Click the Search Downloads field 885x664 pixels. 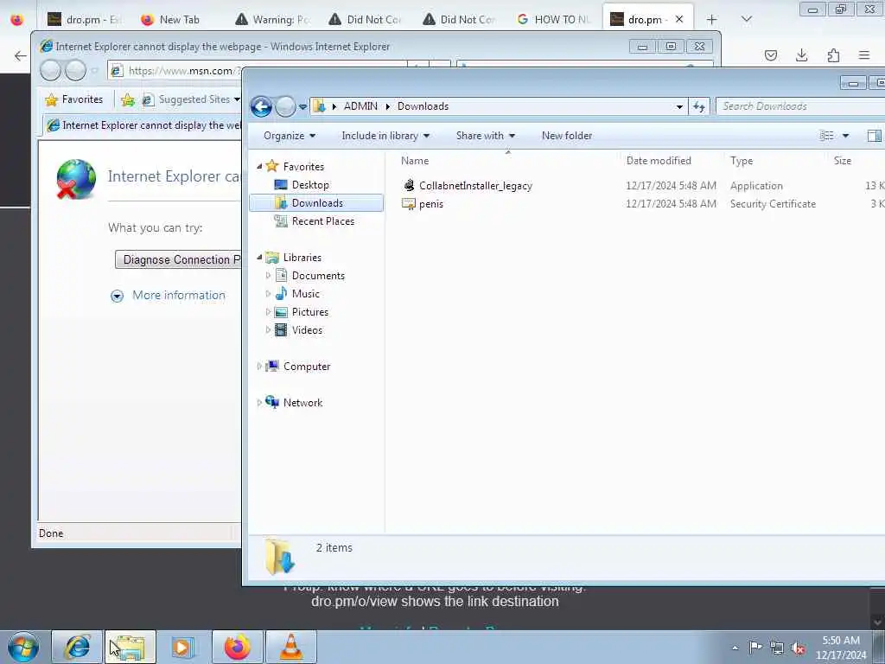click(x=800, y=106)
